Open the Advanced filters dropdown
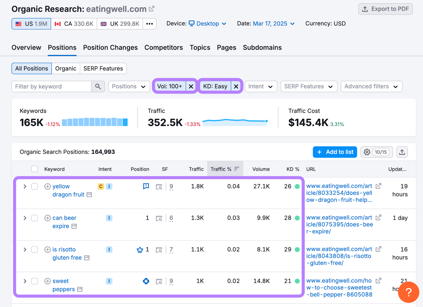The width and height of the screenshot is (423, 307). [371, 86]
